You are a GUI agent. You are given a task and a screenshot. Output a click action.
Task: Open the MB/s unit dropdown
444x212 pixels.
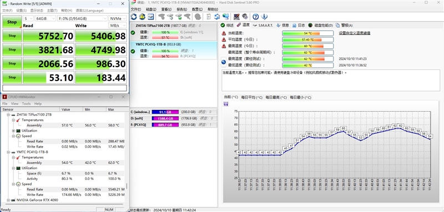click(x=118, y=26)
